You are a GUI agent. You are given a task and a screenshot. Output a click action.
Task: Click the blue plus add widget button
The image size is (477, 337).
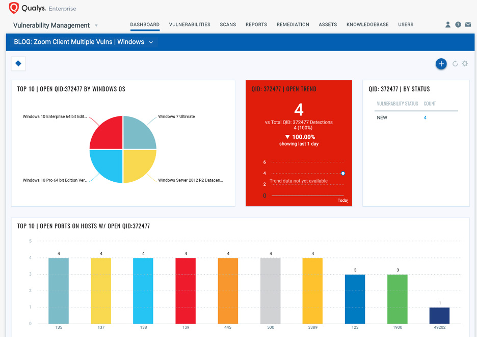(x=441, y=64)
